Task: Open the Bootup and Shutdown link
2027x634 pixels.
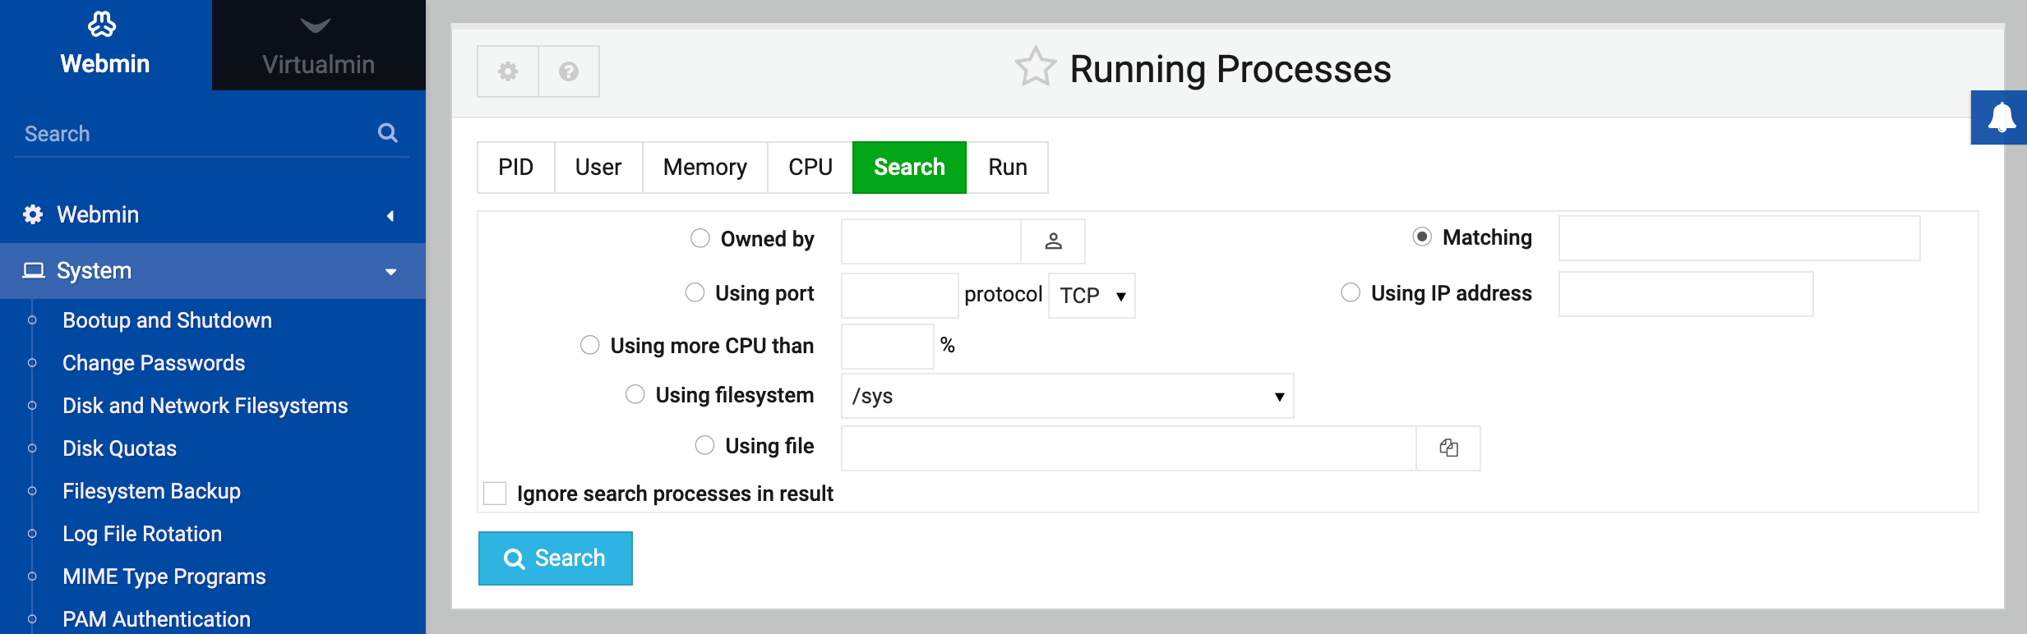Action: click(167, 320)
